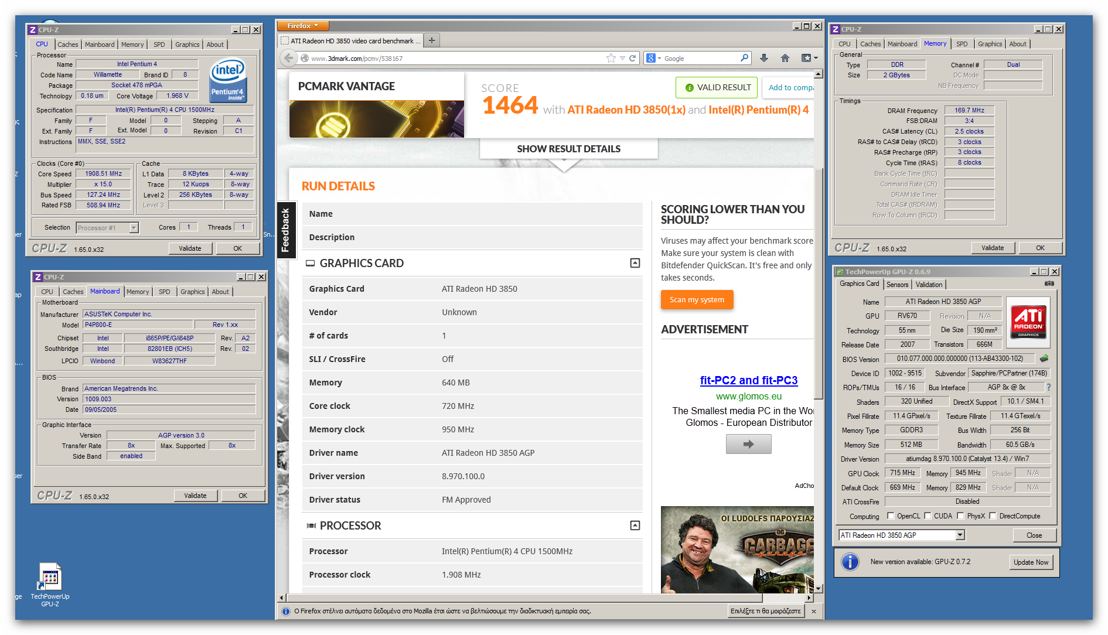The width and height of the screenshot is (1108, 635).
Task: Open About tab in top-right CPU-Z
Action: (1017, 44)
